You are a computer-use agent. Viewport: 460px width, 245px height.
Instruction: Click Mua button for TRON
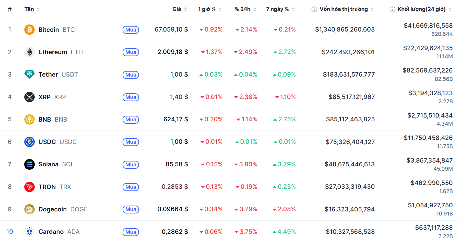(131, 187)
